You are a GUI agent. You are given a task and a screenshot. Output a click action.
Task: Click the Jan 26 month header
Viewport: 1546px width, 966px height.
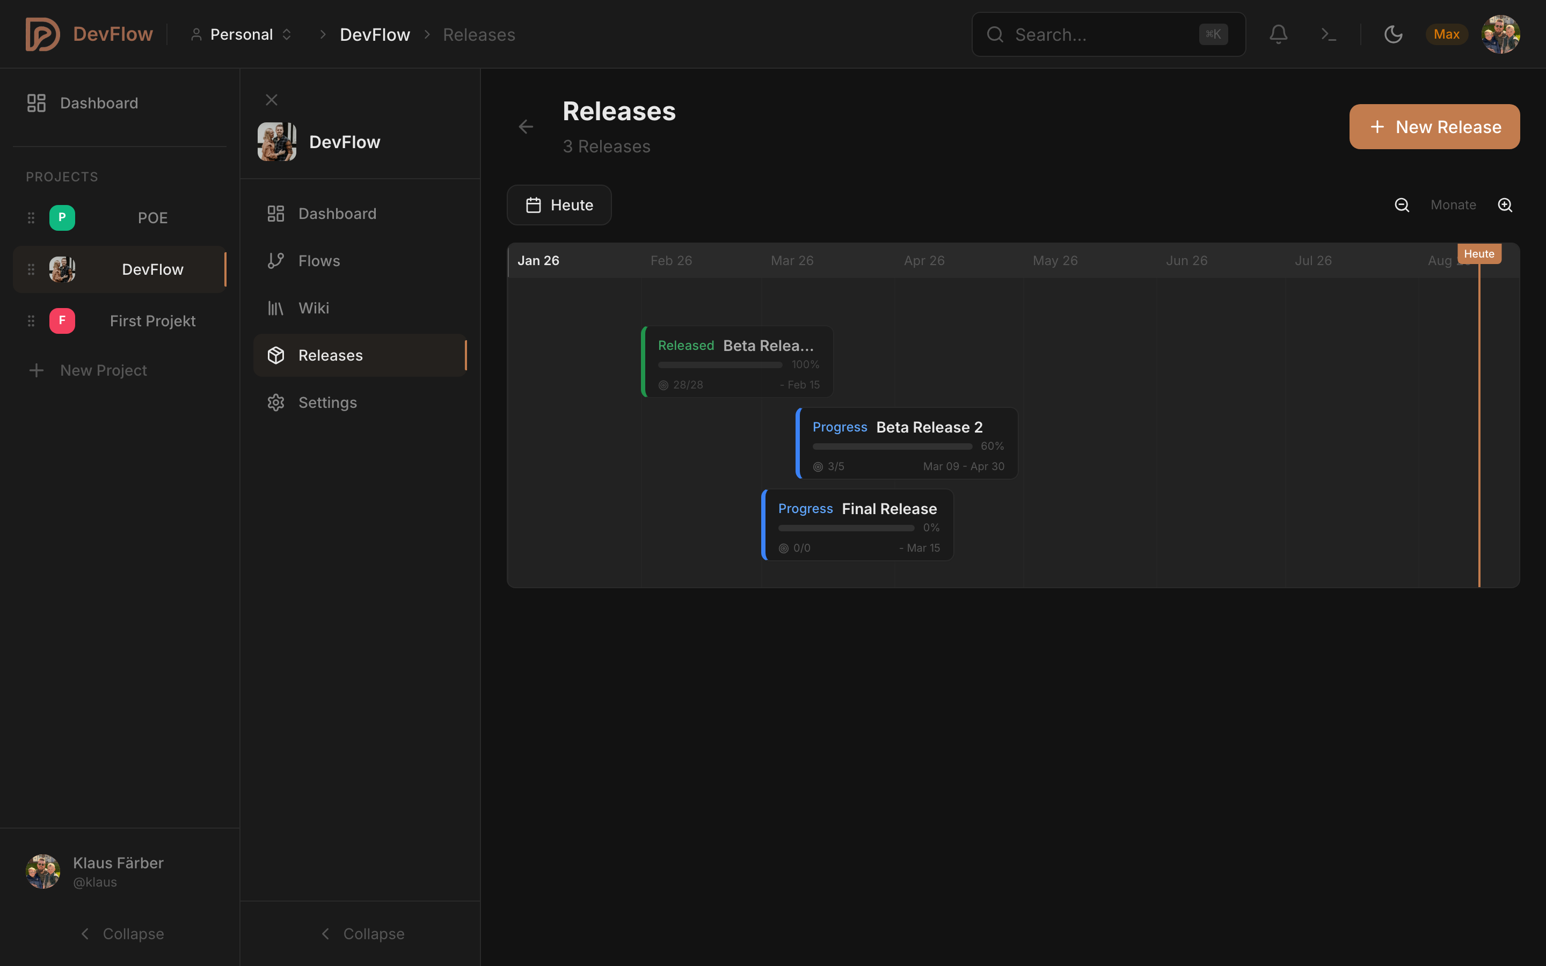tap(538, 261)
